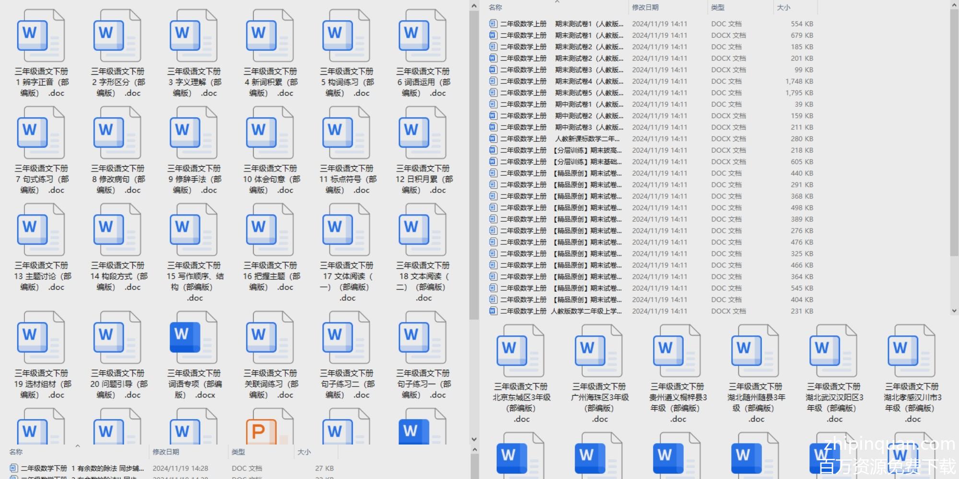The width and height of the screenshot is (959, 479).
Task: Open the 15 写作顺序、结构 document
Action: pyautogui.click(x=193, y=230)
